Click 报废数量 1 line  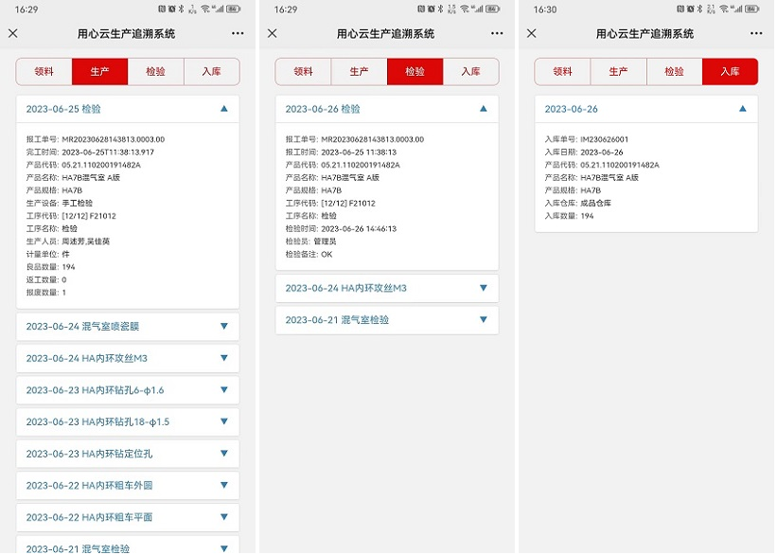[x=46, y=292]
